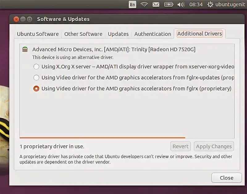Click the Radeon HD 7520G device name
This screenshot has height=194, width=247.
pyautogui.click(x=114, y=49)
